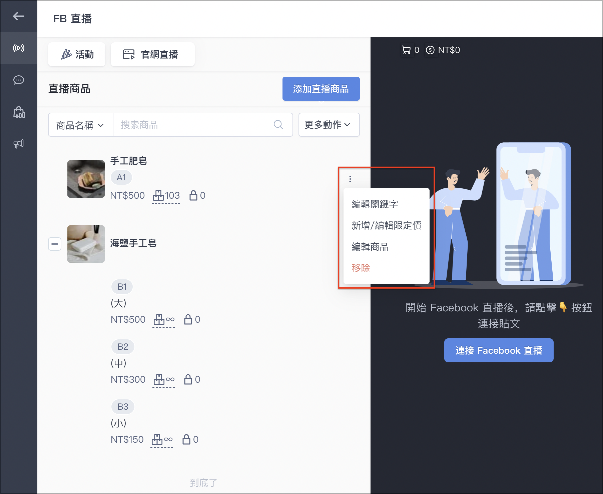
Task: Open the megaphone broadcast sidebar icon
Action: pyautogui.click(x=19, y=144)
